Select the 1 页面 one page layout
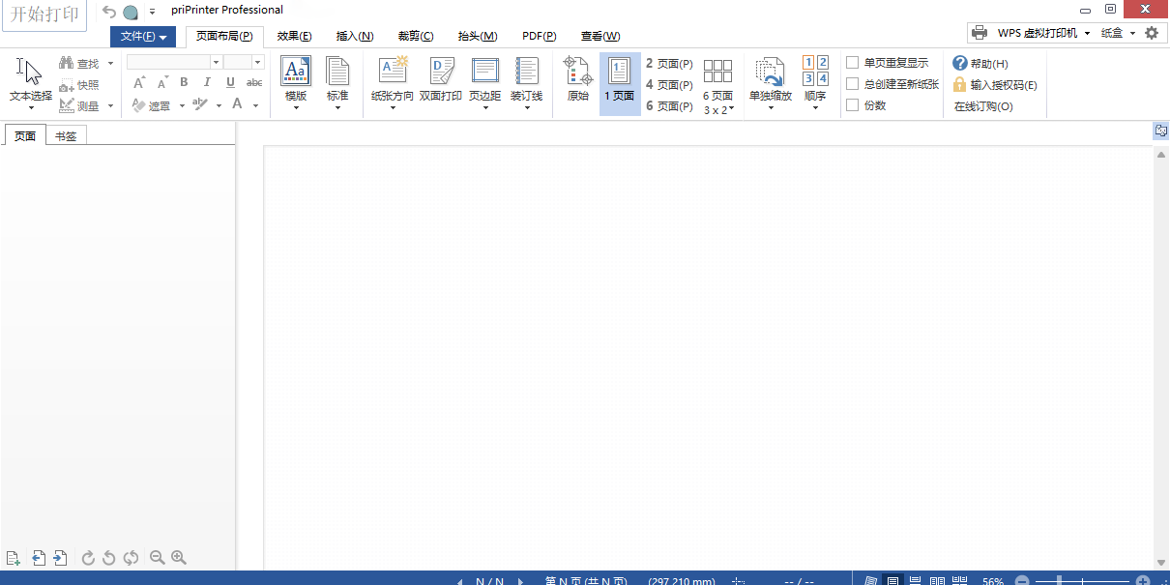The height and width of the screenshot is (585, 1170). pos(620,83)
